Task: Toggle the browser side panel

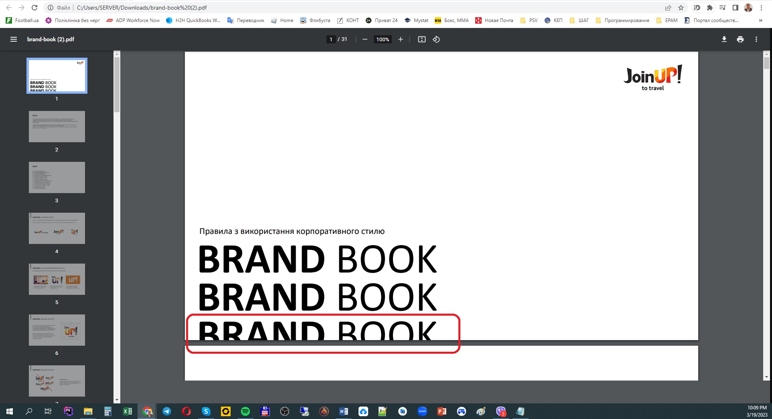Action: point(735,8)
